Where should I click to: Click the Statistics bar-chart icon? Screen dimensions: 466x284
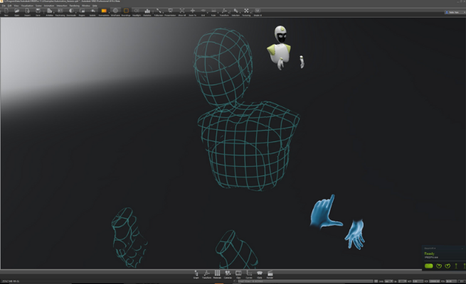coord(147,12)
